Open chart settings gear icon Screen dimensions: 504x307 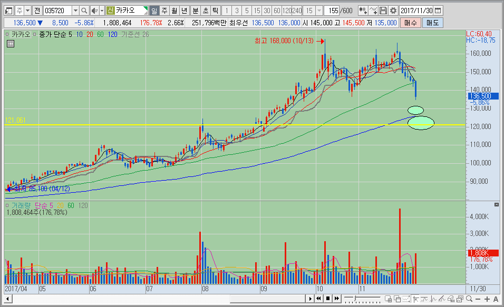tap(393, 11)
